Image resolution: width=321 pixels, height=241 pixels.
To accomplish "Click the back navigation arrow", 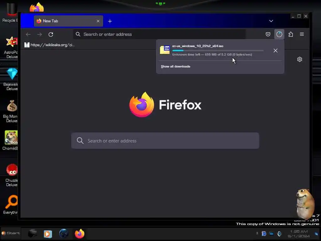I will click(28, 35).
